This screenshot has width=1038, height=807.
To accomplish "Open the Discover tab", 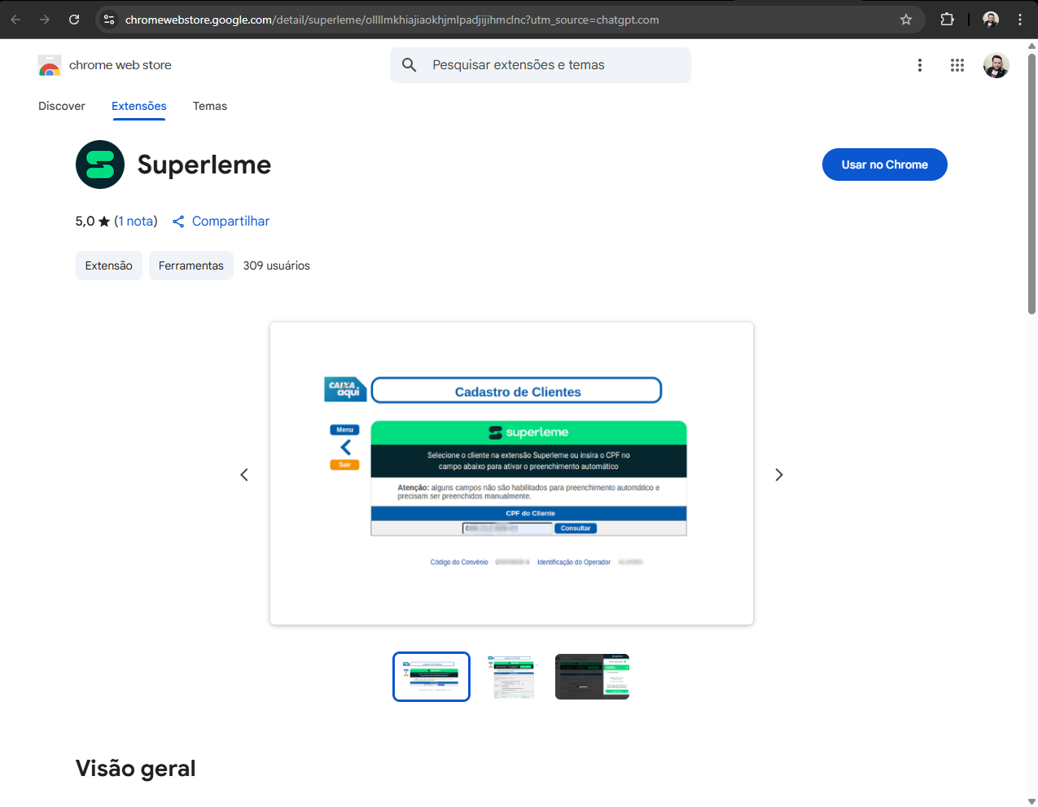I will [62, 106].
